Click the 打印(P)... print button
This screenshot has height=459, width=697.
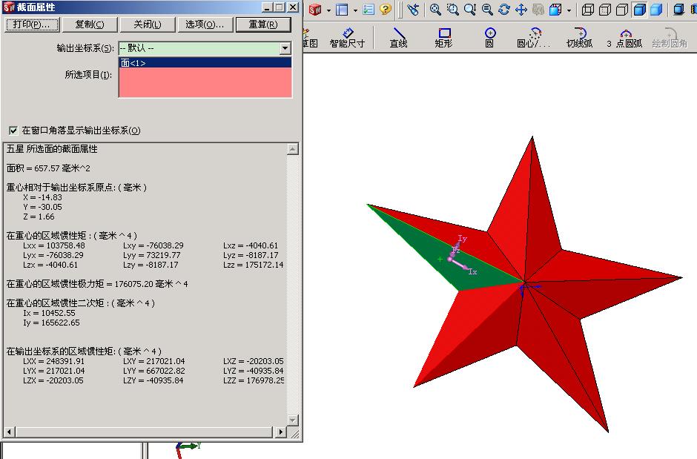click(32, 24)
